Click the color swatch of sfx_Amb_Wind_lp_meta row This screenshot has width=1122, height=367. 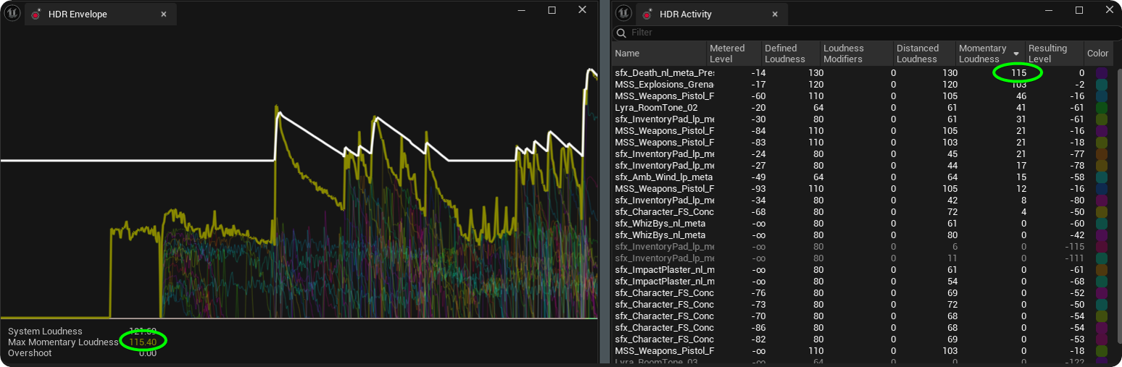pos(1102,177)
